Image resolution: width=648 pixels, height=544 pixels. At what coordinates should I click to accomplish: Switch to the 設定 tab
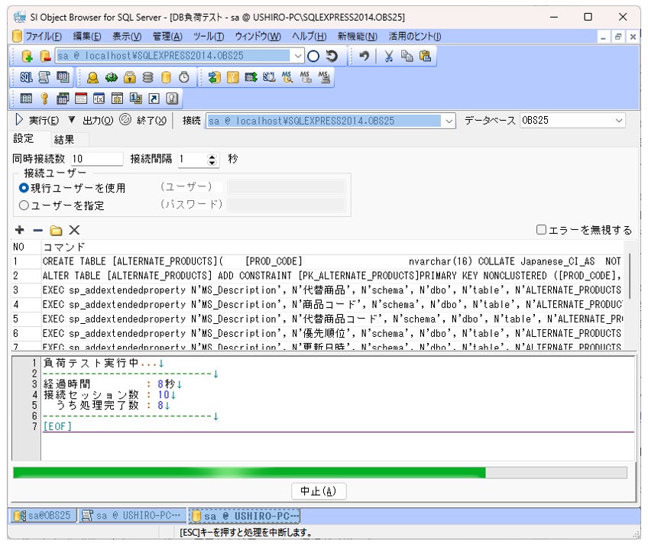[24, 139]
